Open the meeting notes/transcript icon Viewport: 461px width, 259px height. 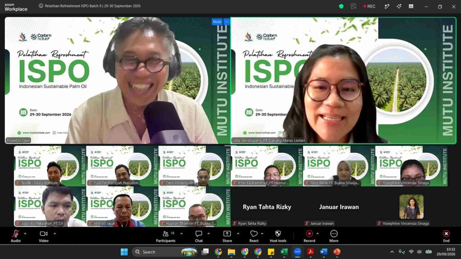click(353, 6)
